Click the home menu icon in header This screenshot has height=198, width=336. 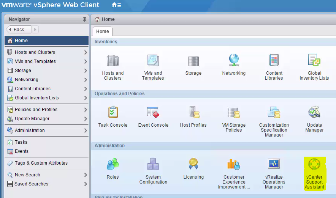coord(116,5)
